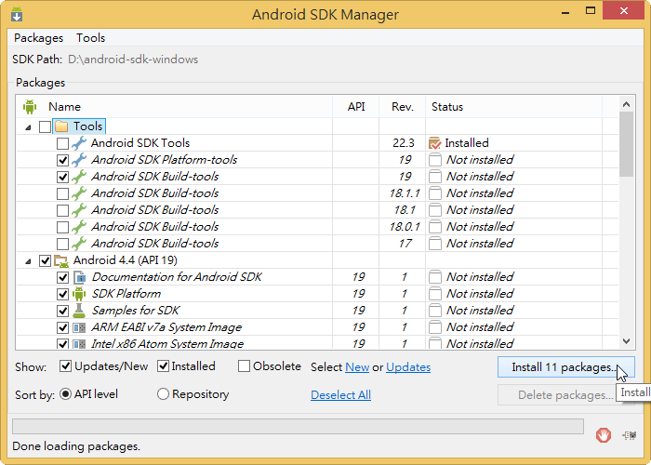Click the package list scroll down arrow
The image size is (651, 465).
point(627,341)
